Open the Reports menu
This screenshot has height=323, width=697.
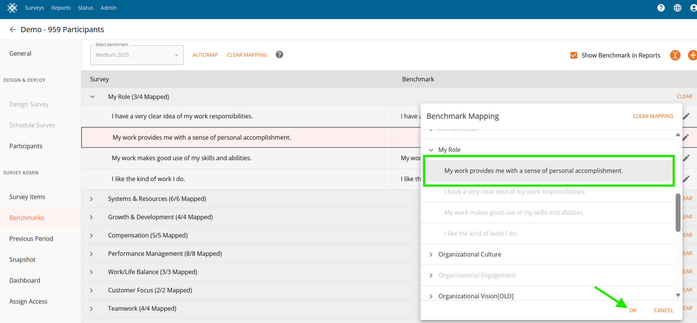point(61,8)
